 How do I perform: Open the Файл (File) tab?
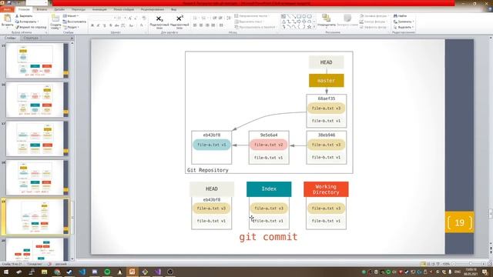[x=7, y=9]
